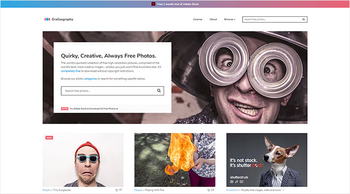Click 'Royalty-free images, video and music' caption
The width and height of the screenshot is (350, 194).
click(261, 190)
